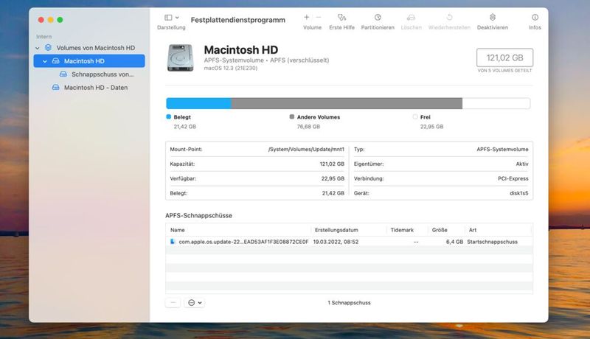Viewport: 590px width, 339px height.
Task: Select Macintosh HD in the sidebar
Action: 89,61
